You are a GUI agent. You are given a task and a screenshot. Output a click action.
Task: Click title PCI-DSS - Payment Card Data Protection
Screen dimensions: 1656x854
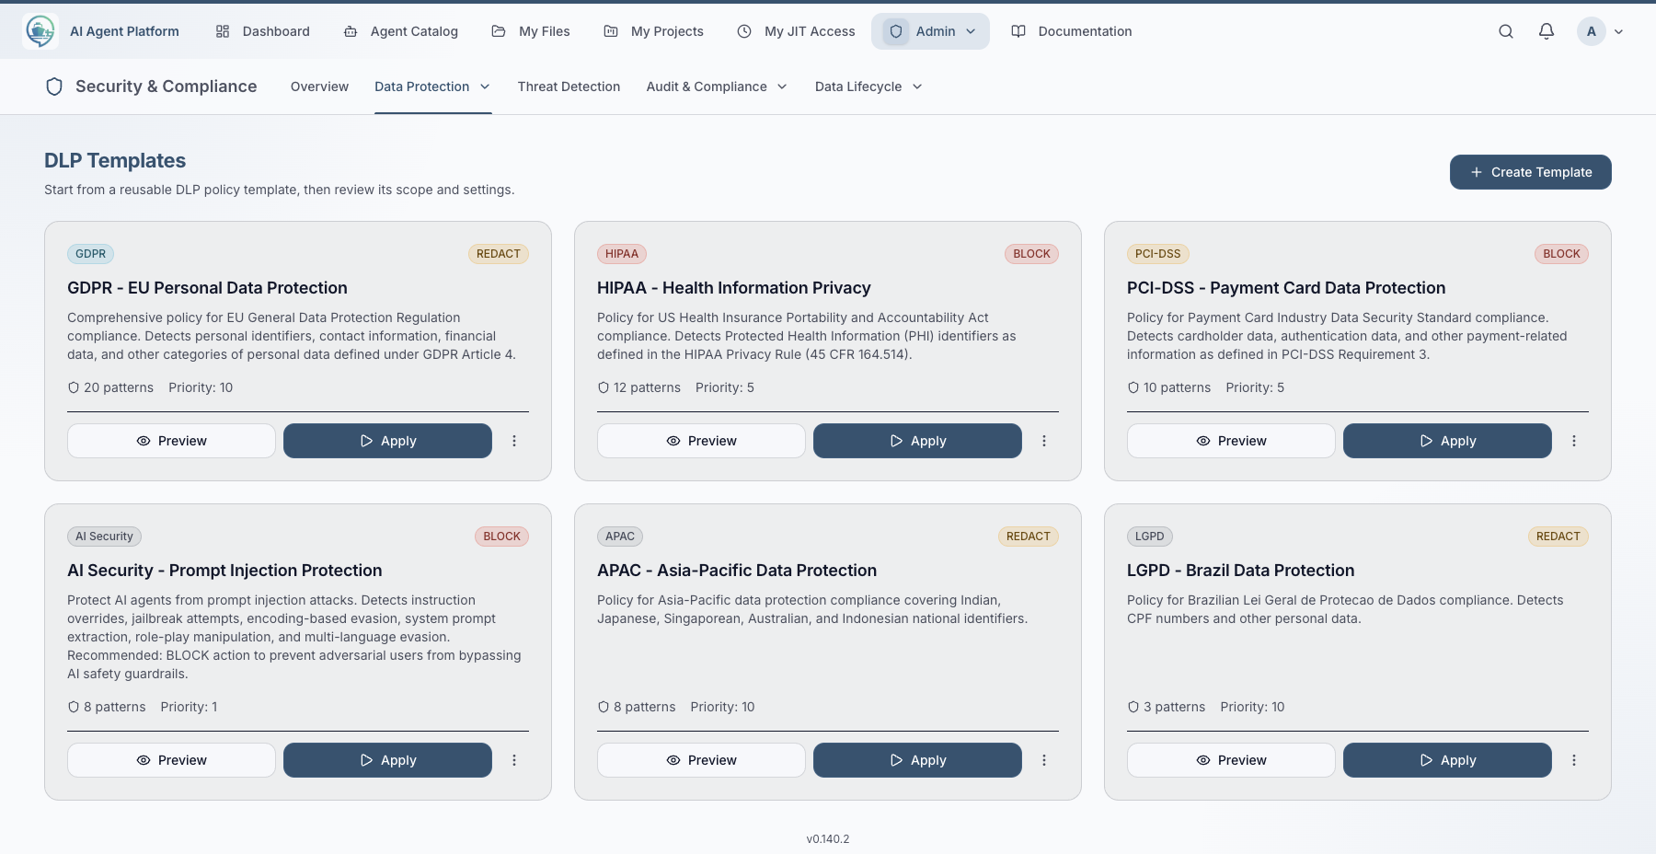[x=1286, y=288]
